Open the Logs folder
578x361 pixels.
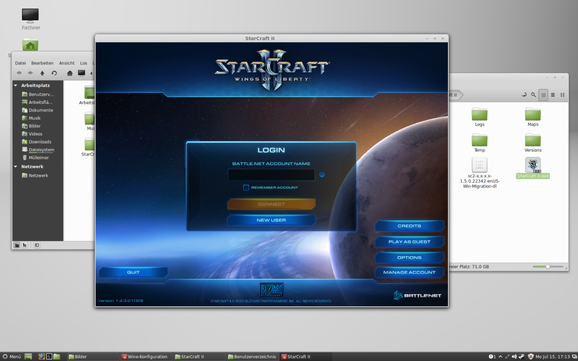[x=480, y=117]
